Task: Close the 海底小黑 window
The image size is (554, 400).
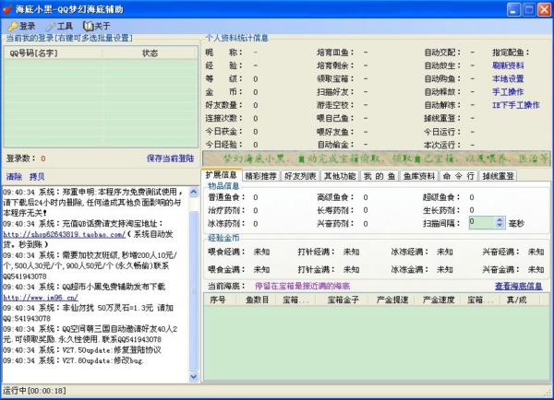Action: click(544, 9)
